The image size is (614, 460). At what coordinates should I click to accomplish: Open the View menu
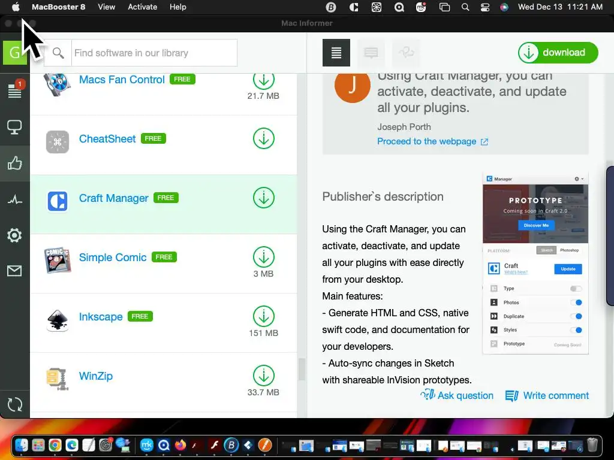tap(107, 7)
